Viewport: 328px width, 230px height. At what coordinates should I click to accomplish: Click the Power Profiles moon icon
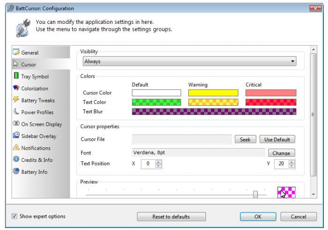(x=16, y=111)
